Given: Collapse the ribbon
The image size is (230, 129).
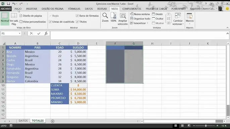Looking at the screenshot, I should pos(227,27).
